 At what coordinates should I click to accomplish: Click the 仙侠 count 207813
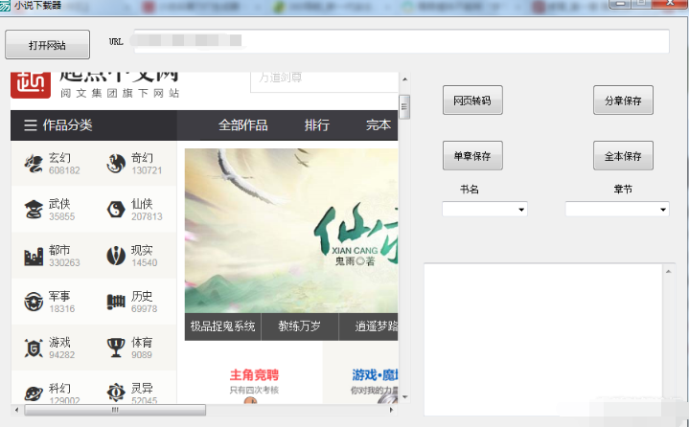pos(147,216)
